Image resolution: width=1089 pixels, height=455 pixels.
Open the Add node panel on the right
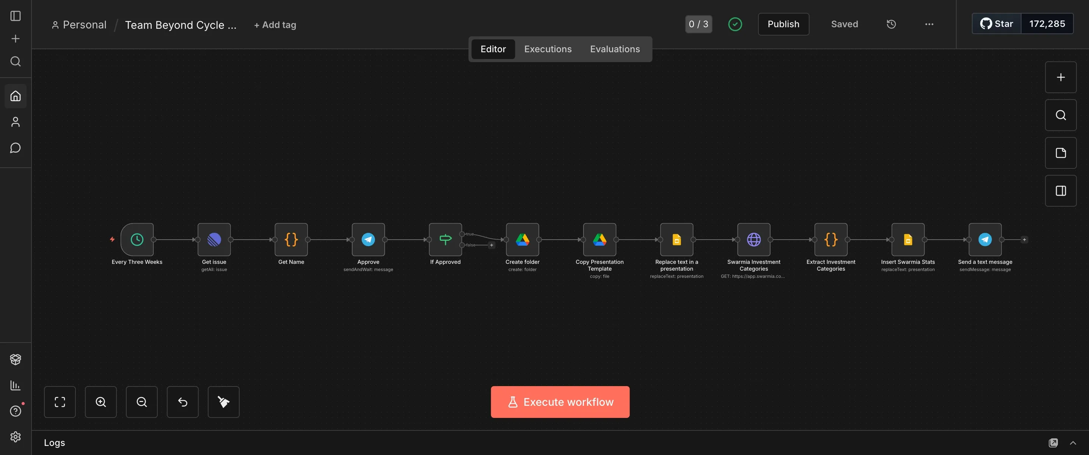point(1060,77)
